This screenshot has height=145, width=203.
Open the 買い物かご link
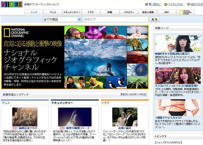pyautogui.click(x=155, y=4)
